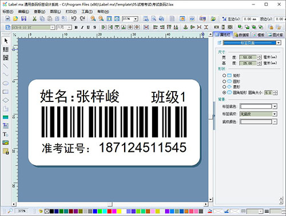This screenshot has height=216, width=286.
Task: Click the no-color crossed swatch in palette
Action: coord(47,211)
